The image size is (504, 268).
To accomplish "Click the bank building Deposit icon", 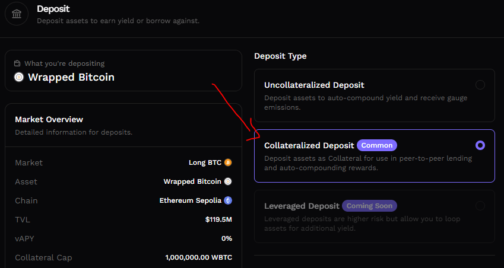I will [17, 14].
